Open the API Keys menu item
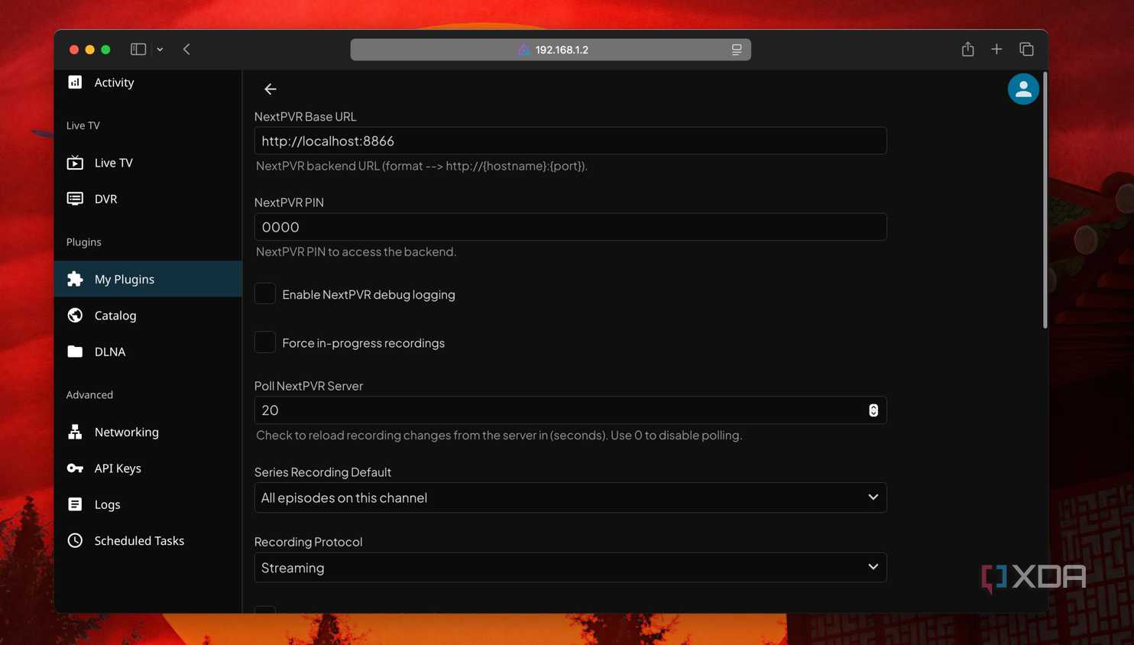The image size is (1134, 645). 148,468
